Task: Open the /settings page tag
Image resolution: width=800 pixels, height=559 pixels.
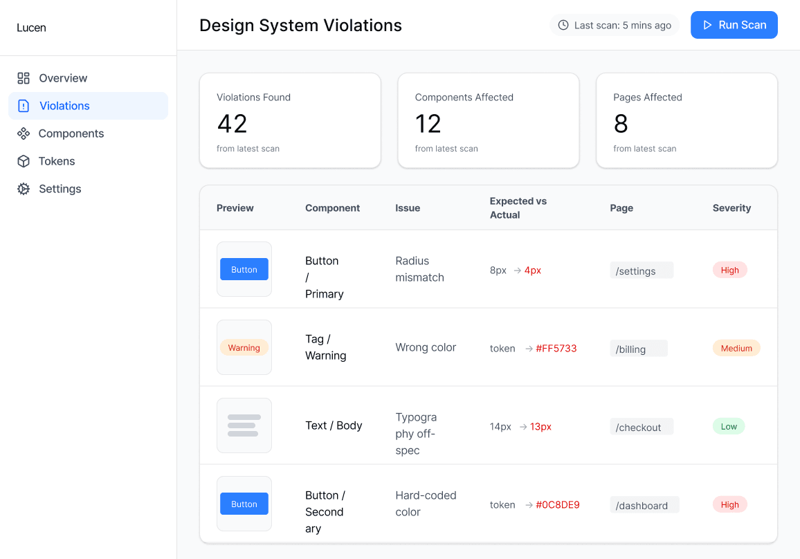Action: [x=641, y=271]
